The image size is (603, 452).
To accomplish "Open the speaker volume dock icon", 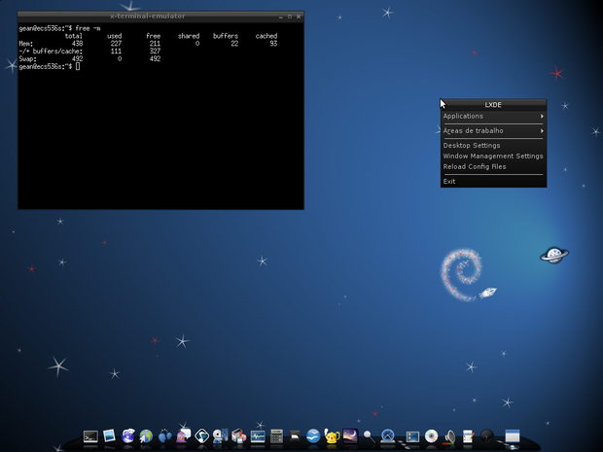I will (449, 437).
